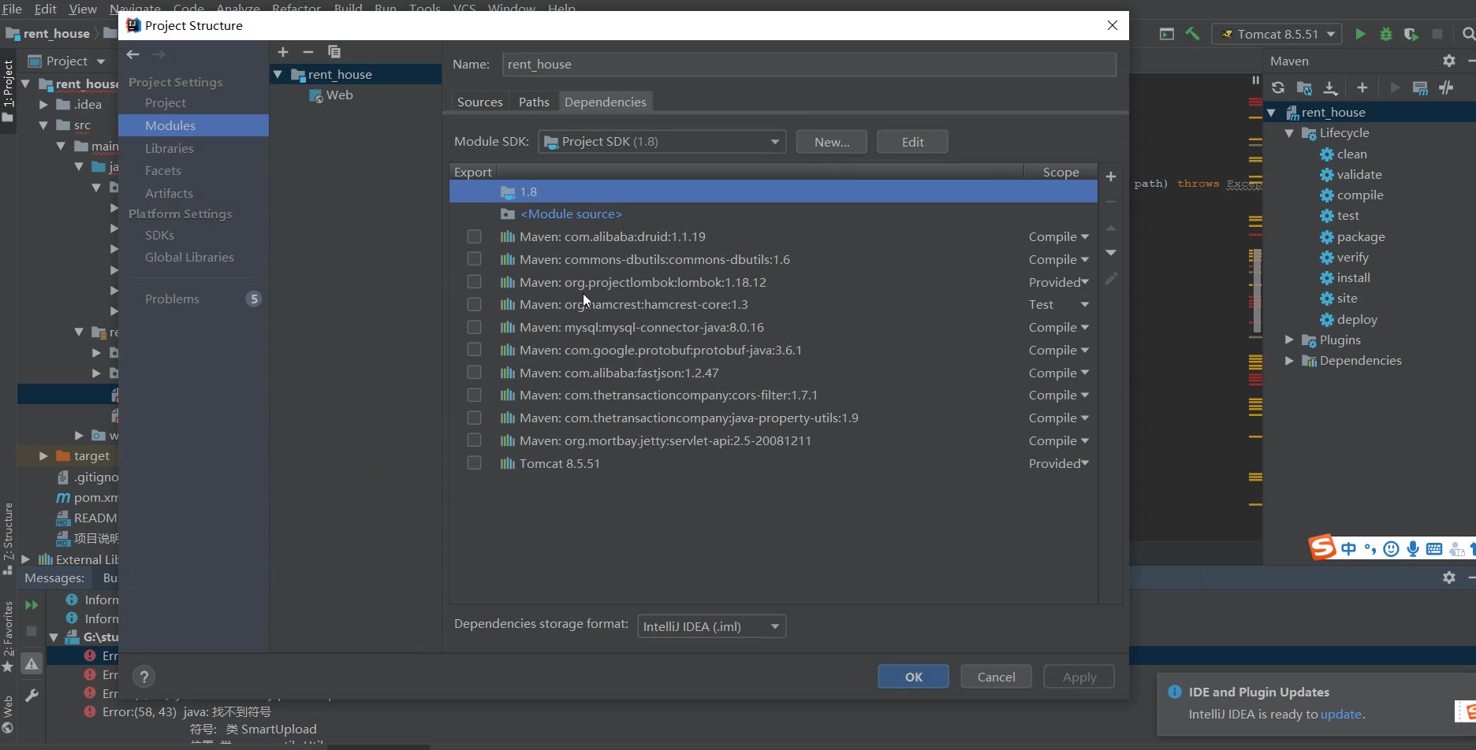Screen dimensions: 1476x750
Task: Click the copy module icon
Action: click(334, 52)
